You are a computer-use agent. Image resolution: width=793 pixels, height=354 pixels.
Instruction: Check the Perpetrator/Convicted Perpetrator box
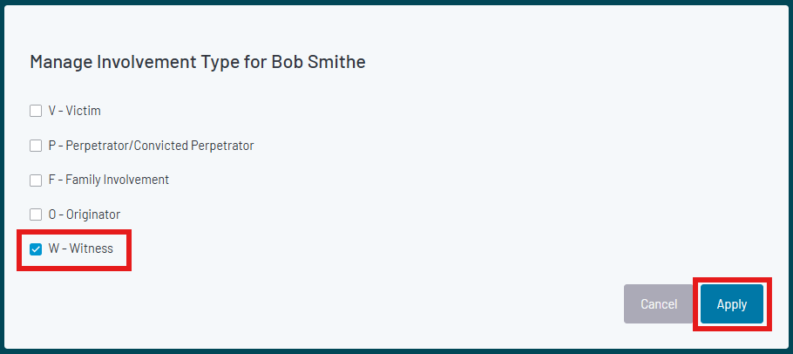tap(36, 146)
